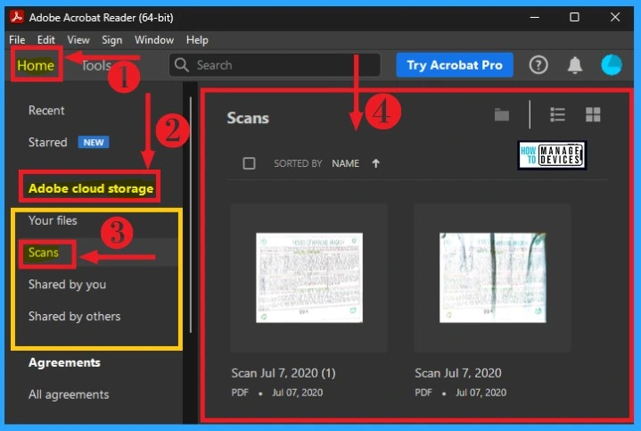Open the Help menu

coord(197,39)
